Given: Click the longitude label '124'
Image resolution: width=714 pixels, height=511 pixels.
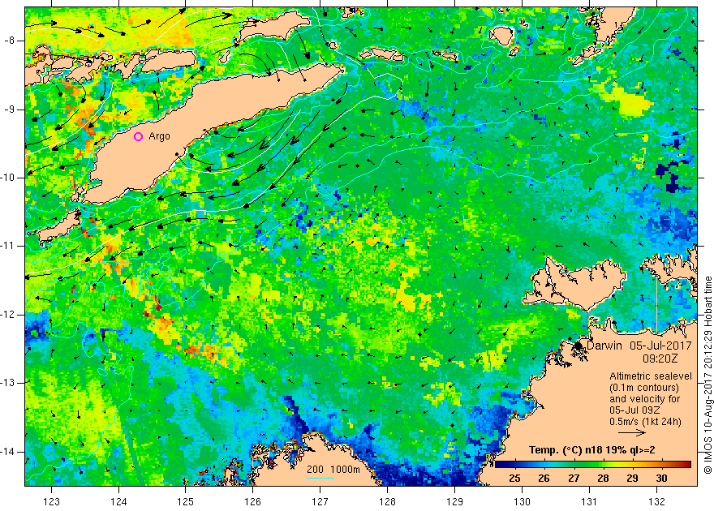Looking at the screenshot, I should click(x=118, y=501).
